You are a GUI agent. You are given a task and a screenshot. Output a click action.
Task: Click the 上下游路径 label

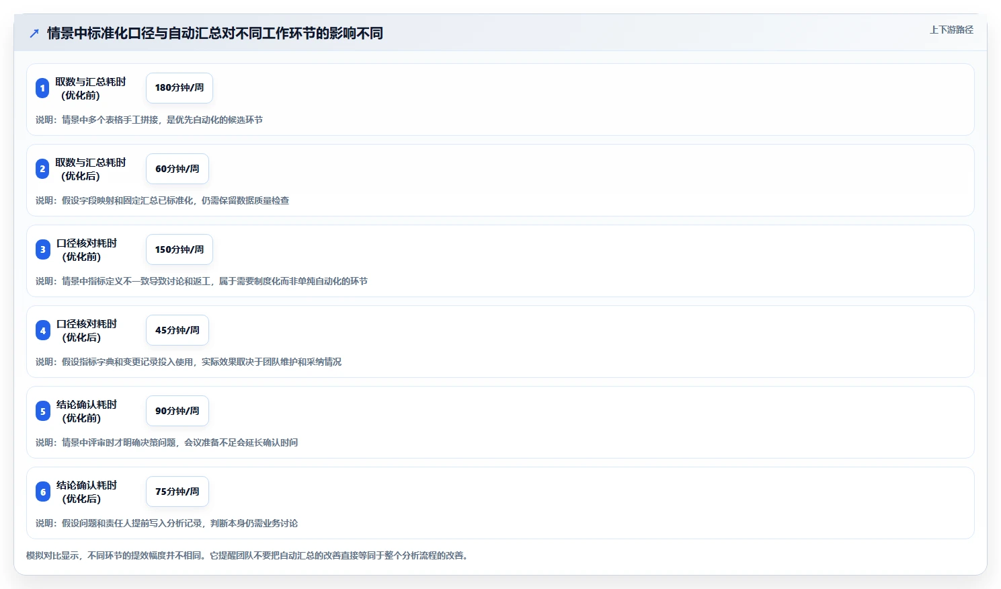(x=951, y=30)
